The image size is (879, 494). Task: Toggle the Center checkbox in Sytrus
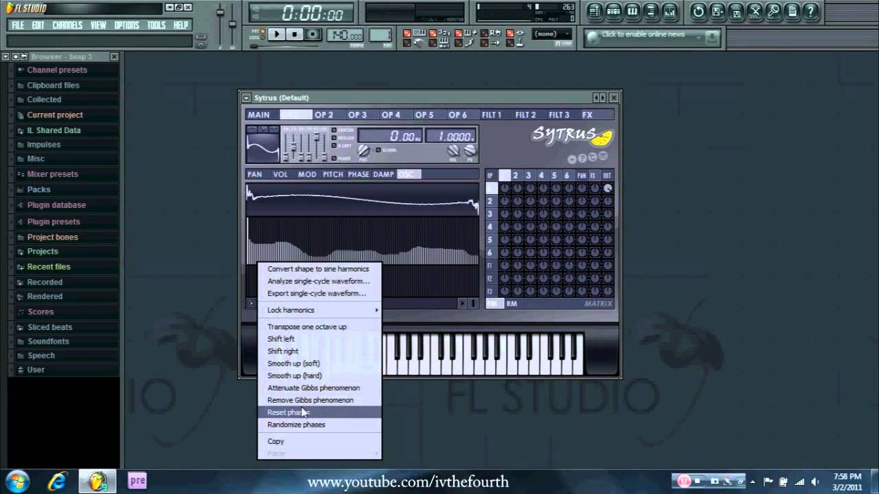(x=334, y=130)
